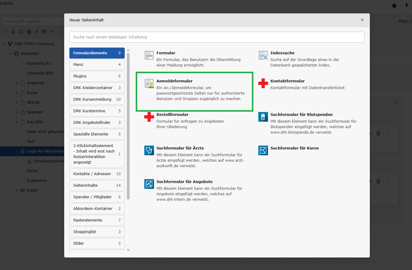This screenshot has height=270, width=412.
Task: Focus the page tree Suchbegriff search box
Action: [33, 21]
